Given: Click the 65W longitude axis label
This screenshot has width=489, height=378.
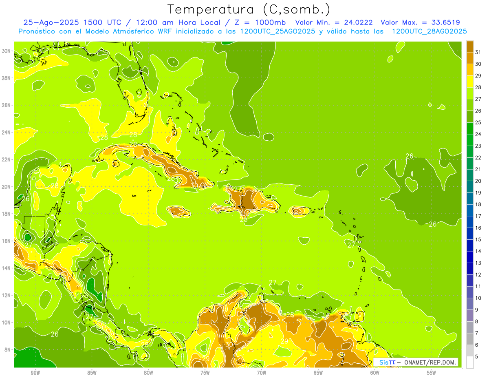Looking at the screenshot, I should 318,372.
